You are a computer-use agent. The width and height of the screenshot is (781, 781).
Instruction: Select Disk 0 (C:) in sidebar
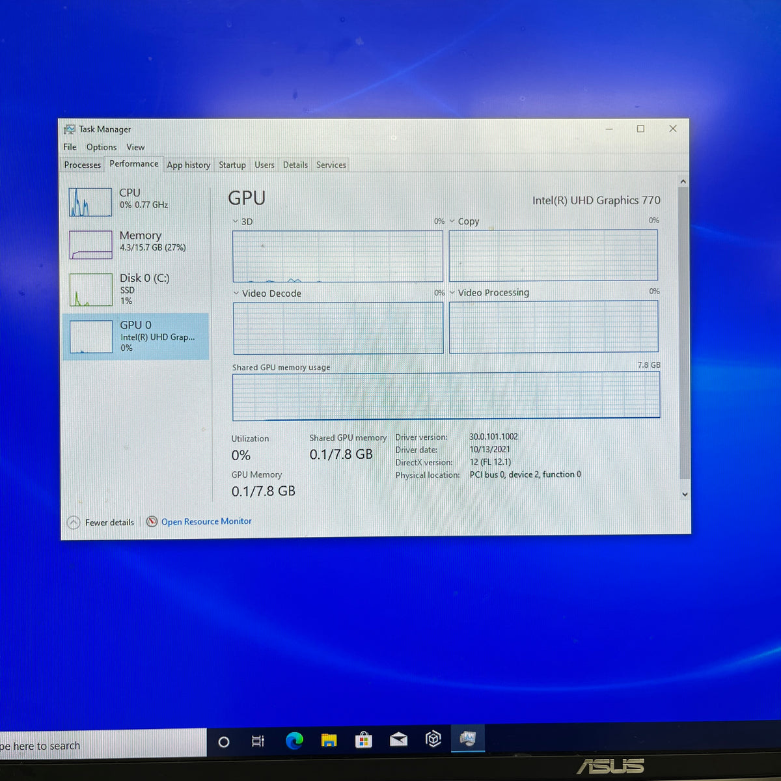137,289
